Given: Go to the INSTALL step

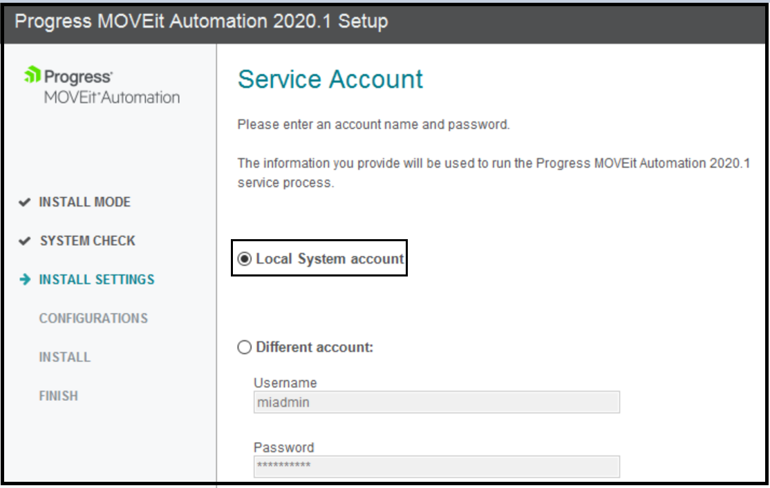Looking at the screenshot, I should 66,357.
